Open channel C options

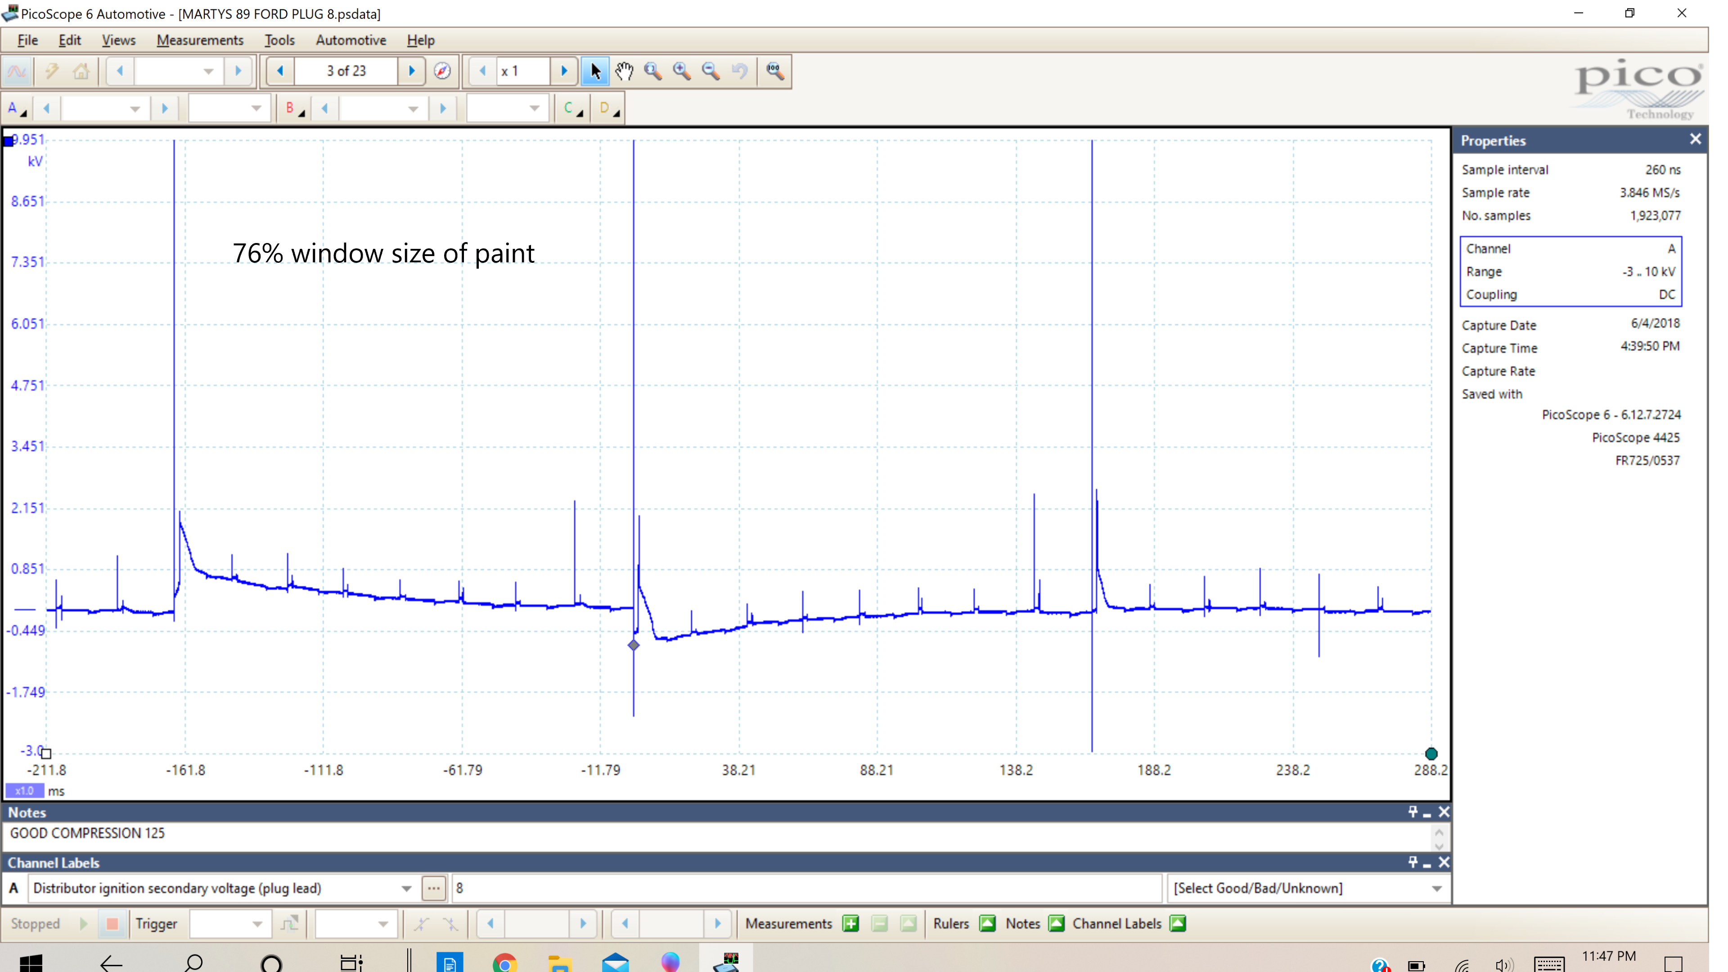[x=573, y=108]
